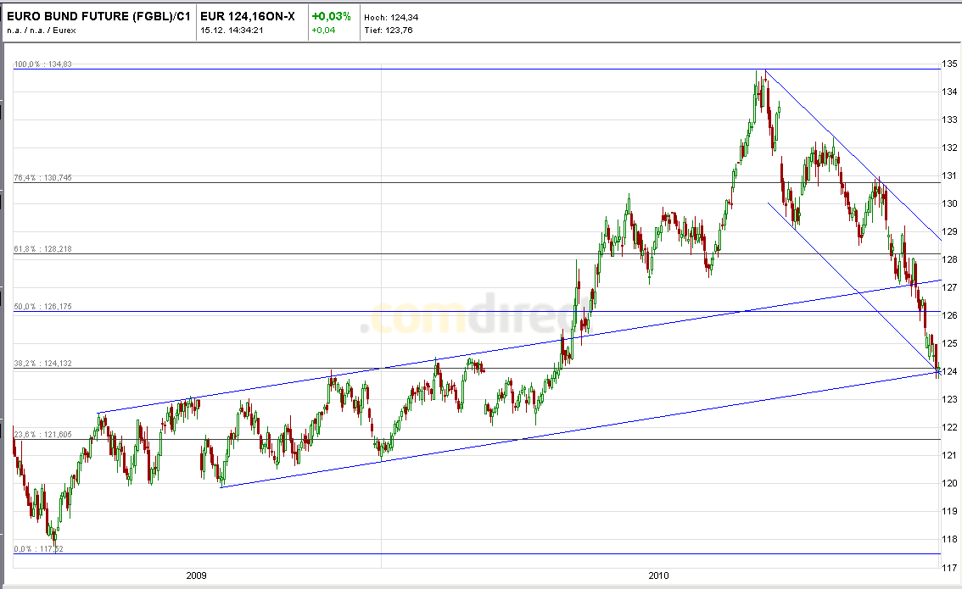Click the 23,6% : 121,605 retracement label
The image size is (962, 589).
click(x=42, y=436)
